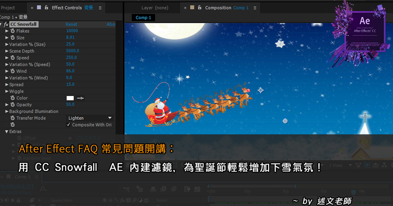Collapse the Extras group
Screen dimensions: 393x206
(x=7, y=131)
